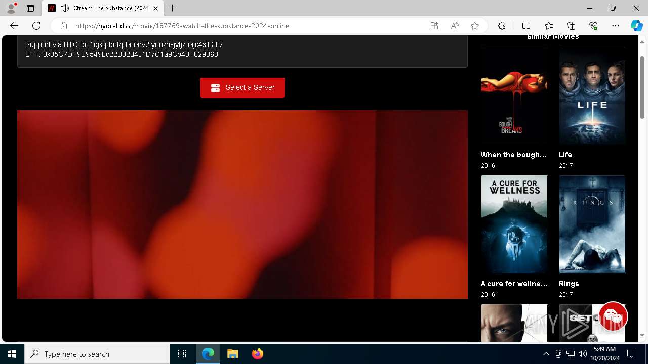
Task: Open a new tab with the plus button
Action: coord(173,8)
